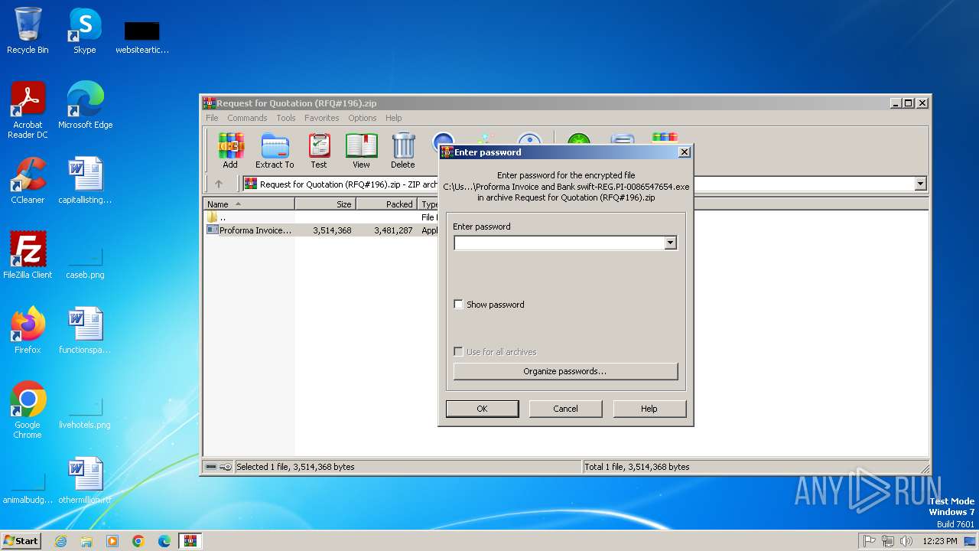The image size is (979, 551).
Task: Select the Google Chrome desktop shortcut
Action: pos(28,410)
